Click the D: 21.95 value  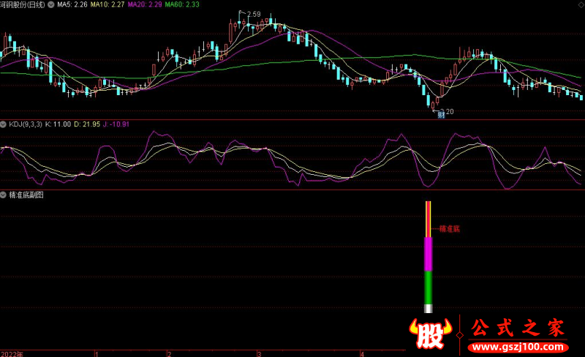click(87, 124)
